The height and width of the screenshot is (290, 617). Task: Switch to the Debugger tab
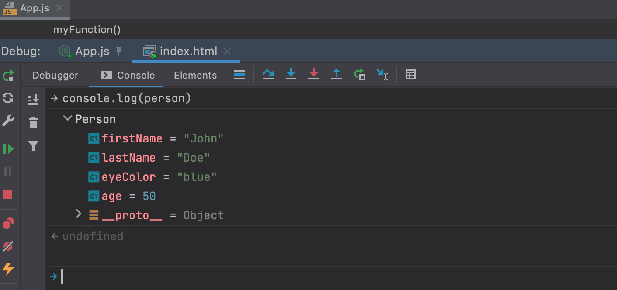point(55,75)
